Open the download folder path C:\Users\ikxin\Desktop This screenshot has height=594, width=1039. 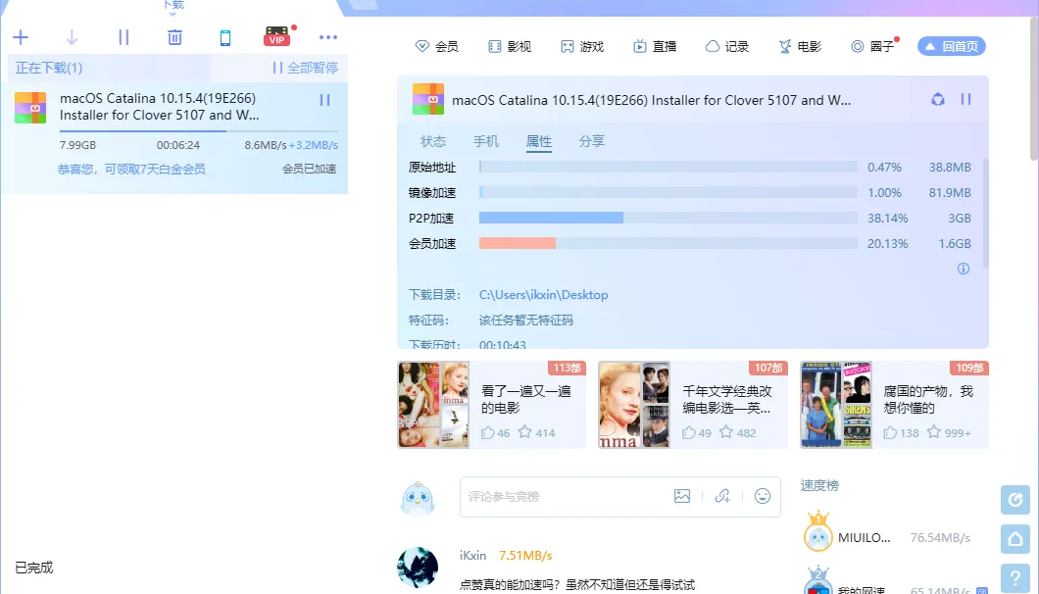coord(543,295)
